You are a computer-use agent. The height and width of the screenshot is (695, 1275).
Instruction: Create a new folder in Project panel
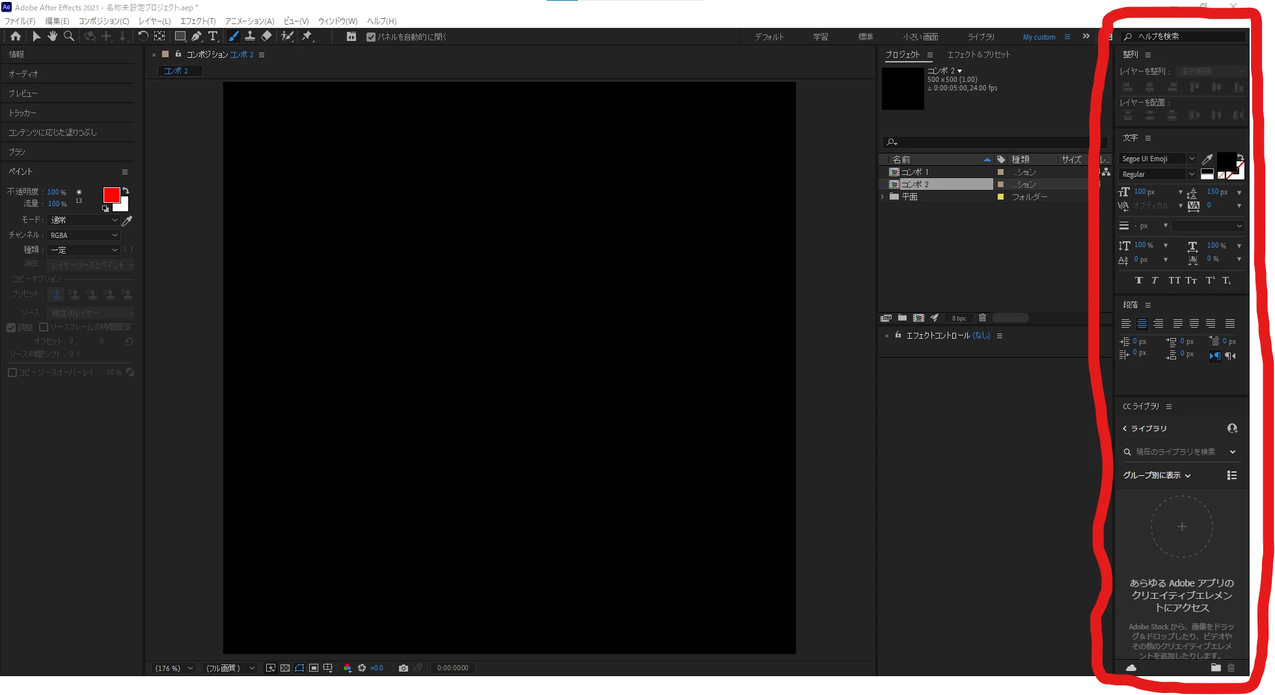(x=902, y=318)
